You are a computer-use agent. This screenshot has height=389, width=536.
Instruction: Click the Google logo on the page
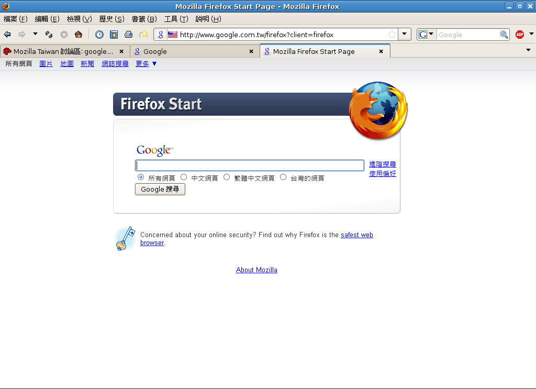154,150
